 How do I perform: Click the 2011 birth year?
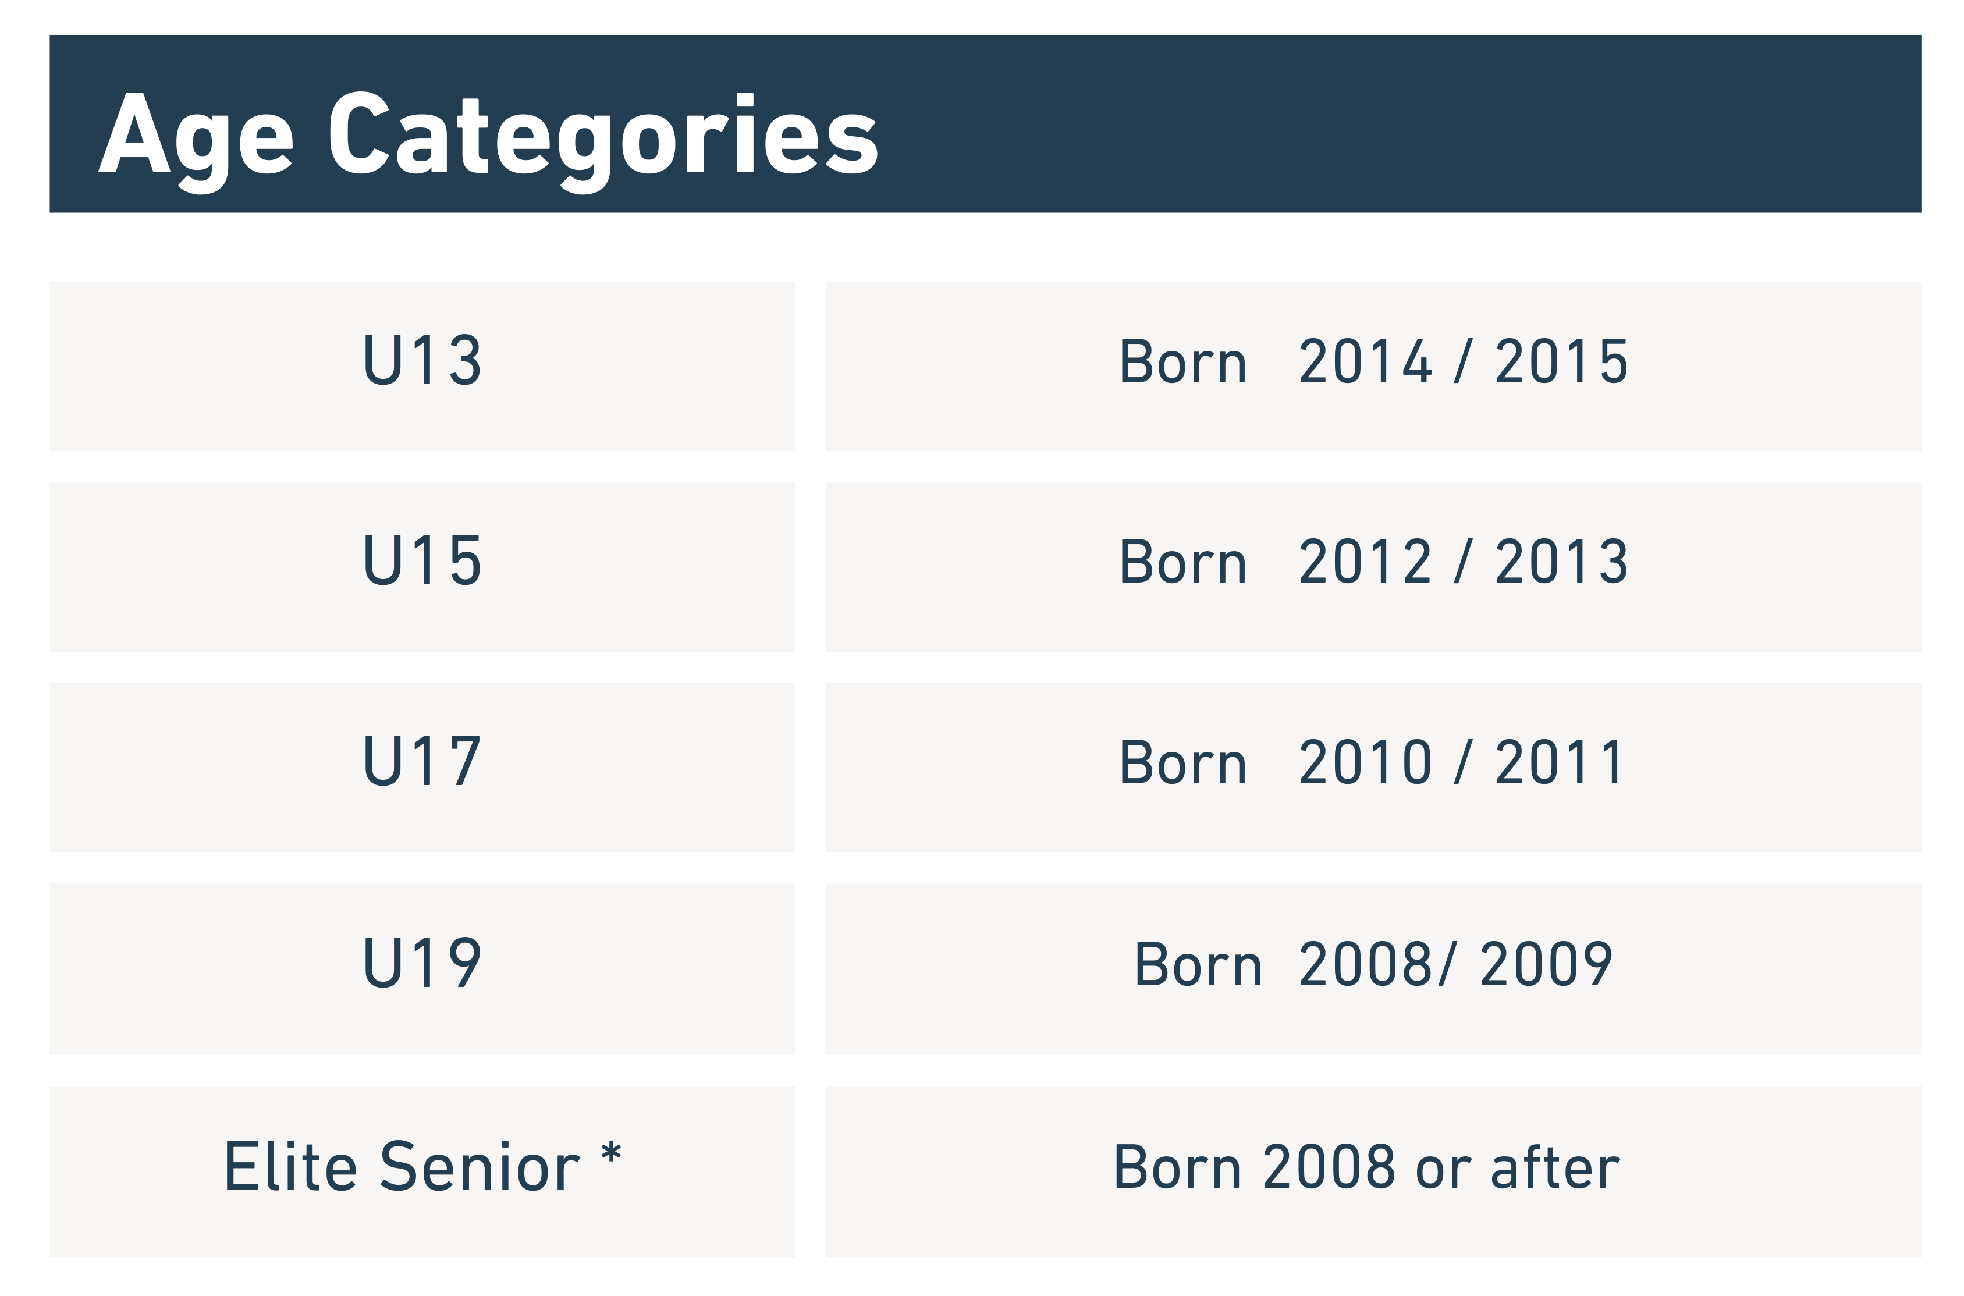pyautogui.click(x=1558, y=763)
